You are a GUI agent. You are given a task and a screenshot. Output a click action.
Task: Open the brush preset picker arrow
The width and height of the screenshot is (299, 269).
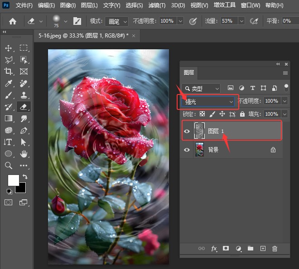(x=66, y=22)
